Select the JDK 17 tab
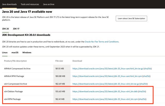Viewport: 165px width, 106px height. tap(16, 29)
